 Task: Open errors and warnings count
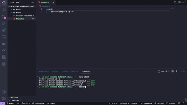(26, 104)
